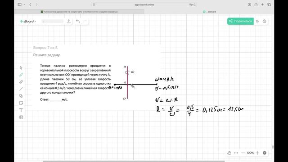Image resolution: width=288 pixels, height=162 pixels.
Task: Click the browser address bar
Action: coord(144,4)
